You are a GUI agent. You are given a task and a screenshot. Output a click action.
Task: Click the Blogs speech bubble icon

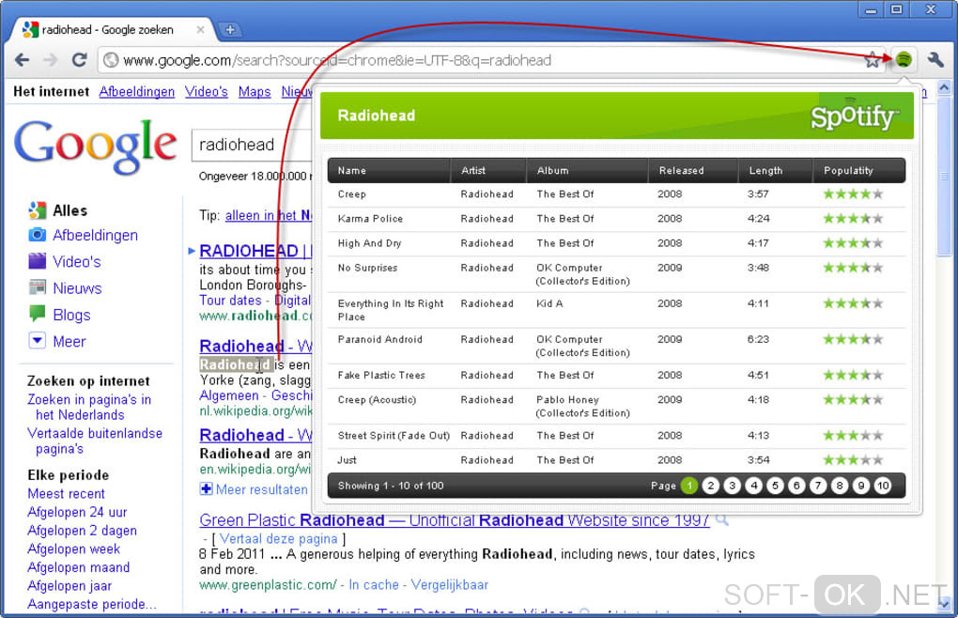point(38,314)
